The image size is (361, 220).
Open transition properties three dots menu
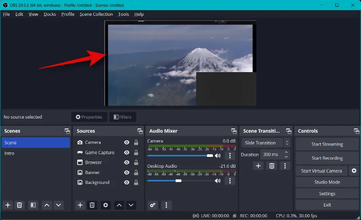point(285,166)
